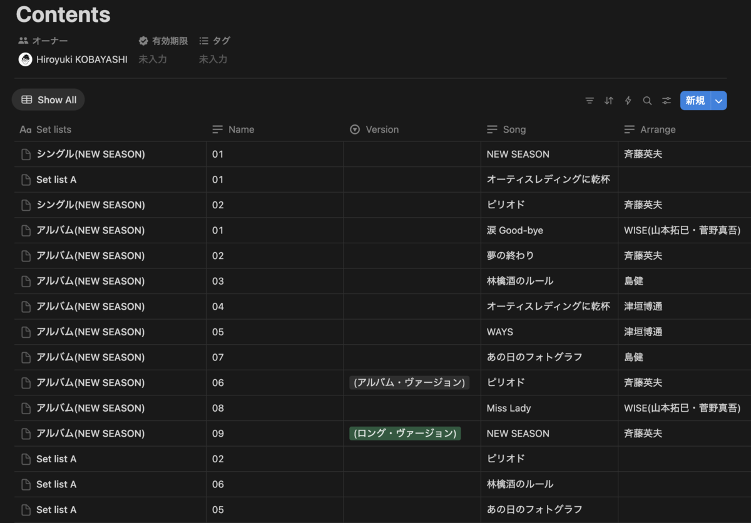Viewport: 751px width, 523px height.
Task: Click the Hiroyuki KOBAYASHI avatar
Action: (x=25, y=59)
